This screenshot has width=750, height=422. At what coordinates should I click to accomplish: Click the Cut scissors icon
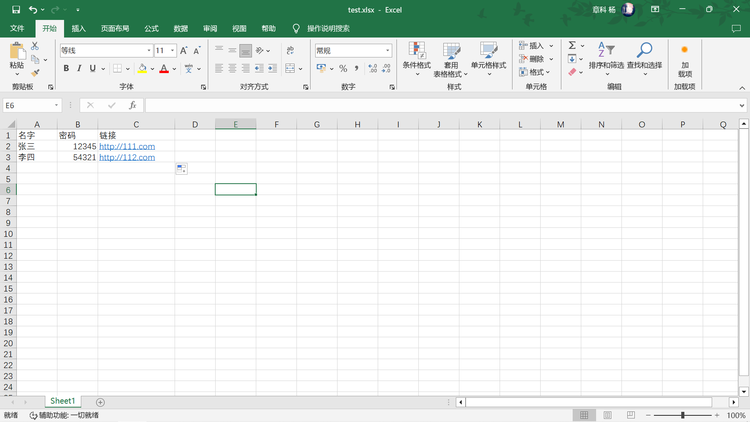pos(35,46)
